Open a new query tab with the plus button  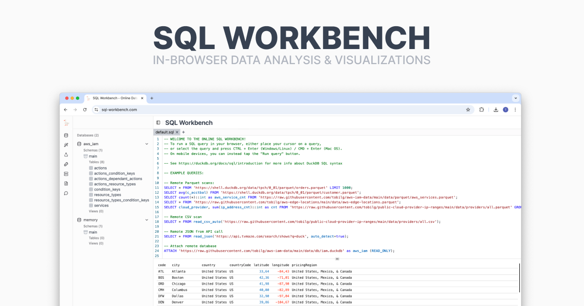183,132
